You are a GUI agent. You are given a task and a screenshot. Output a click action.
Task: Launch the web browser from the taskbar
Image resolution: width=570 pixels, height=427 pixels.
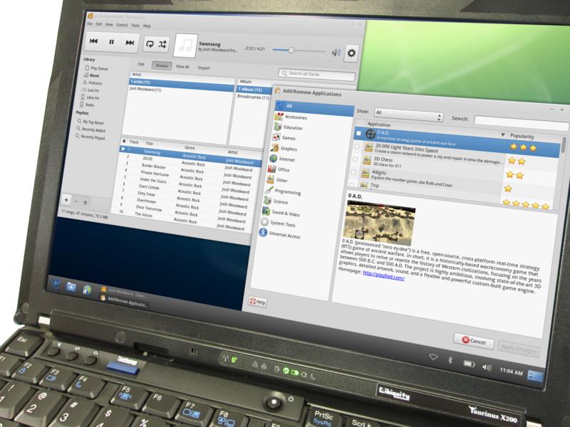pyautogui.click(x=87, y=290)
